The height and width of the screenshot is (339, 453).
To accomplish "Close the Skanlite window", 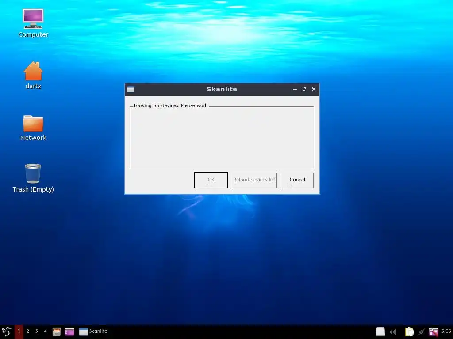I will tap(314, 89).
